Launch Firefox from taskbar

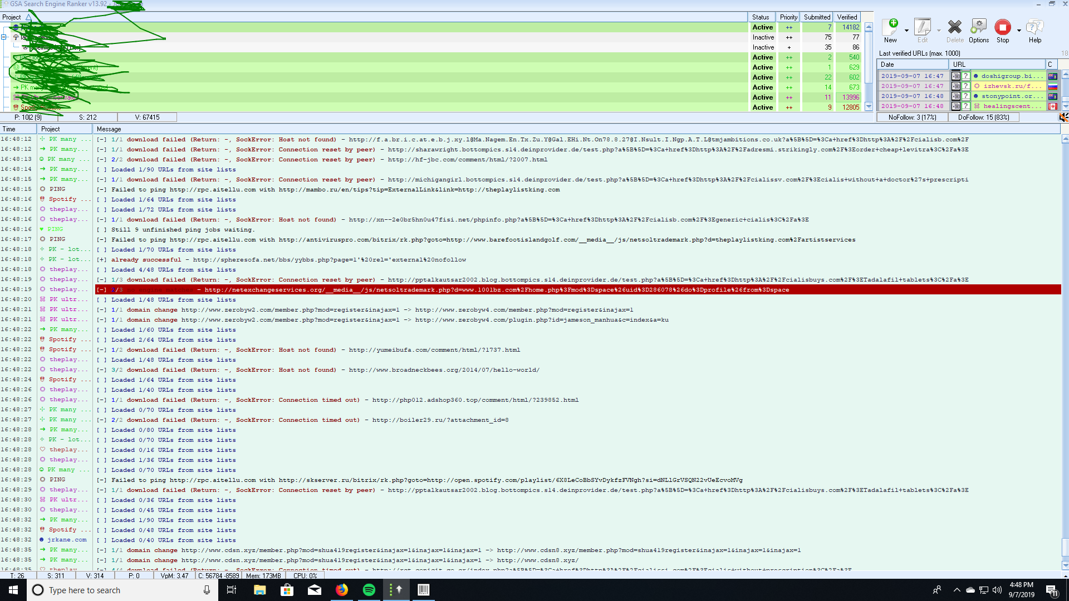pyautogui.click(x=341, y=590)
